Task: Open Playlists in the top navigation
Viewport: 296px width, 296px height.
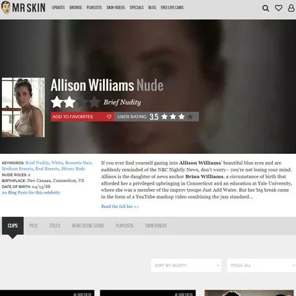Action: 94,8
